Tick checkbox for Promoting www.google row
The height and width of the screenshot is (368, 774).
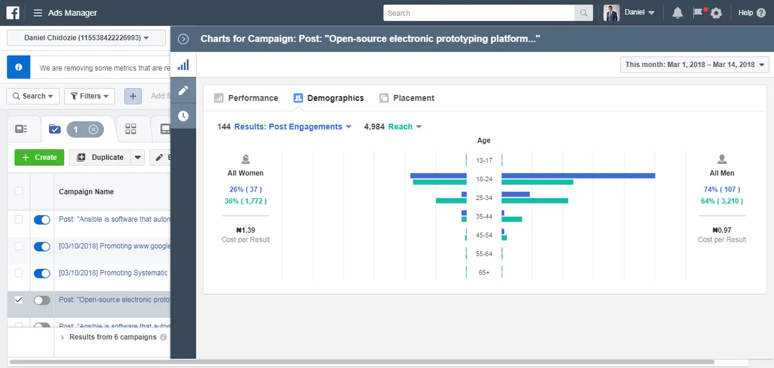click(19, 246)
